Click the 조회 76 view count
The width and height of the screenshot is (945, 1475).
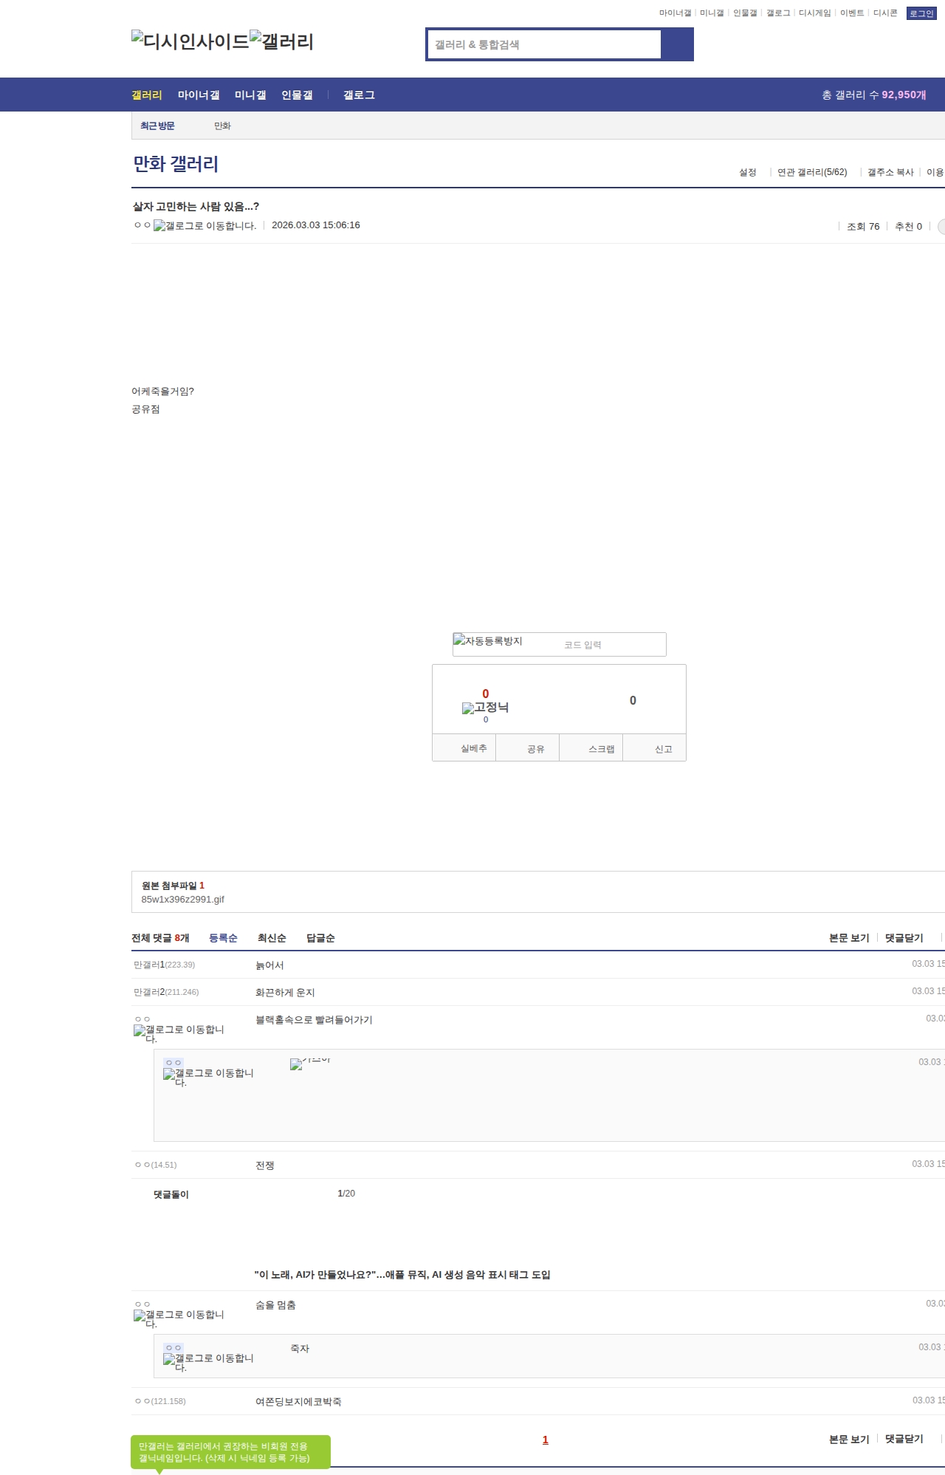coord(863,227)
